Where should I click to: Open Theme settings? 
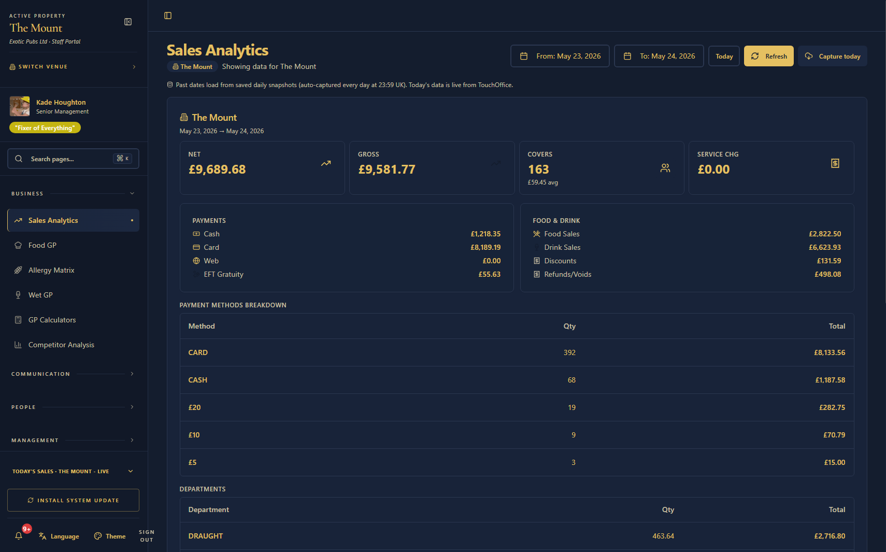pos(110,536)
